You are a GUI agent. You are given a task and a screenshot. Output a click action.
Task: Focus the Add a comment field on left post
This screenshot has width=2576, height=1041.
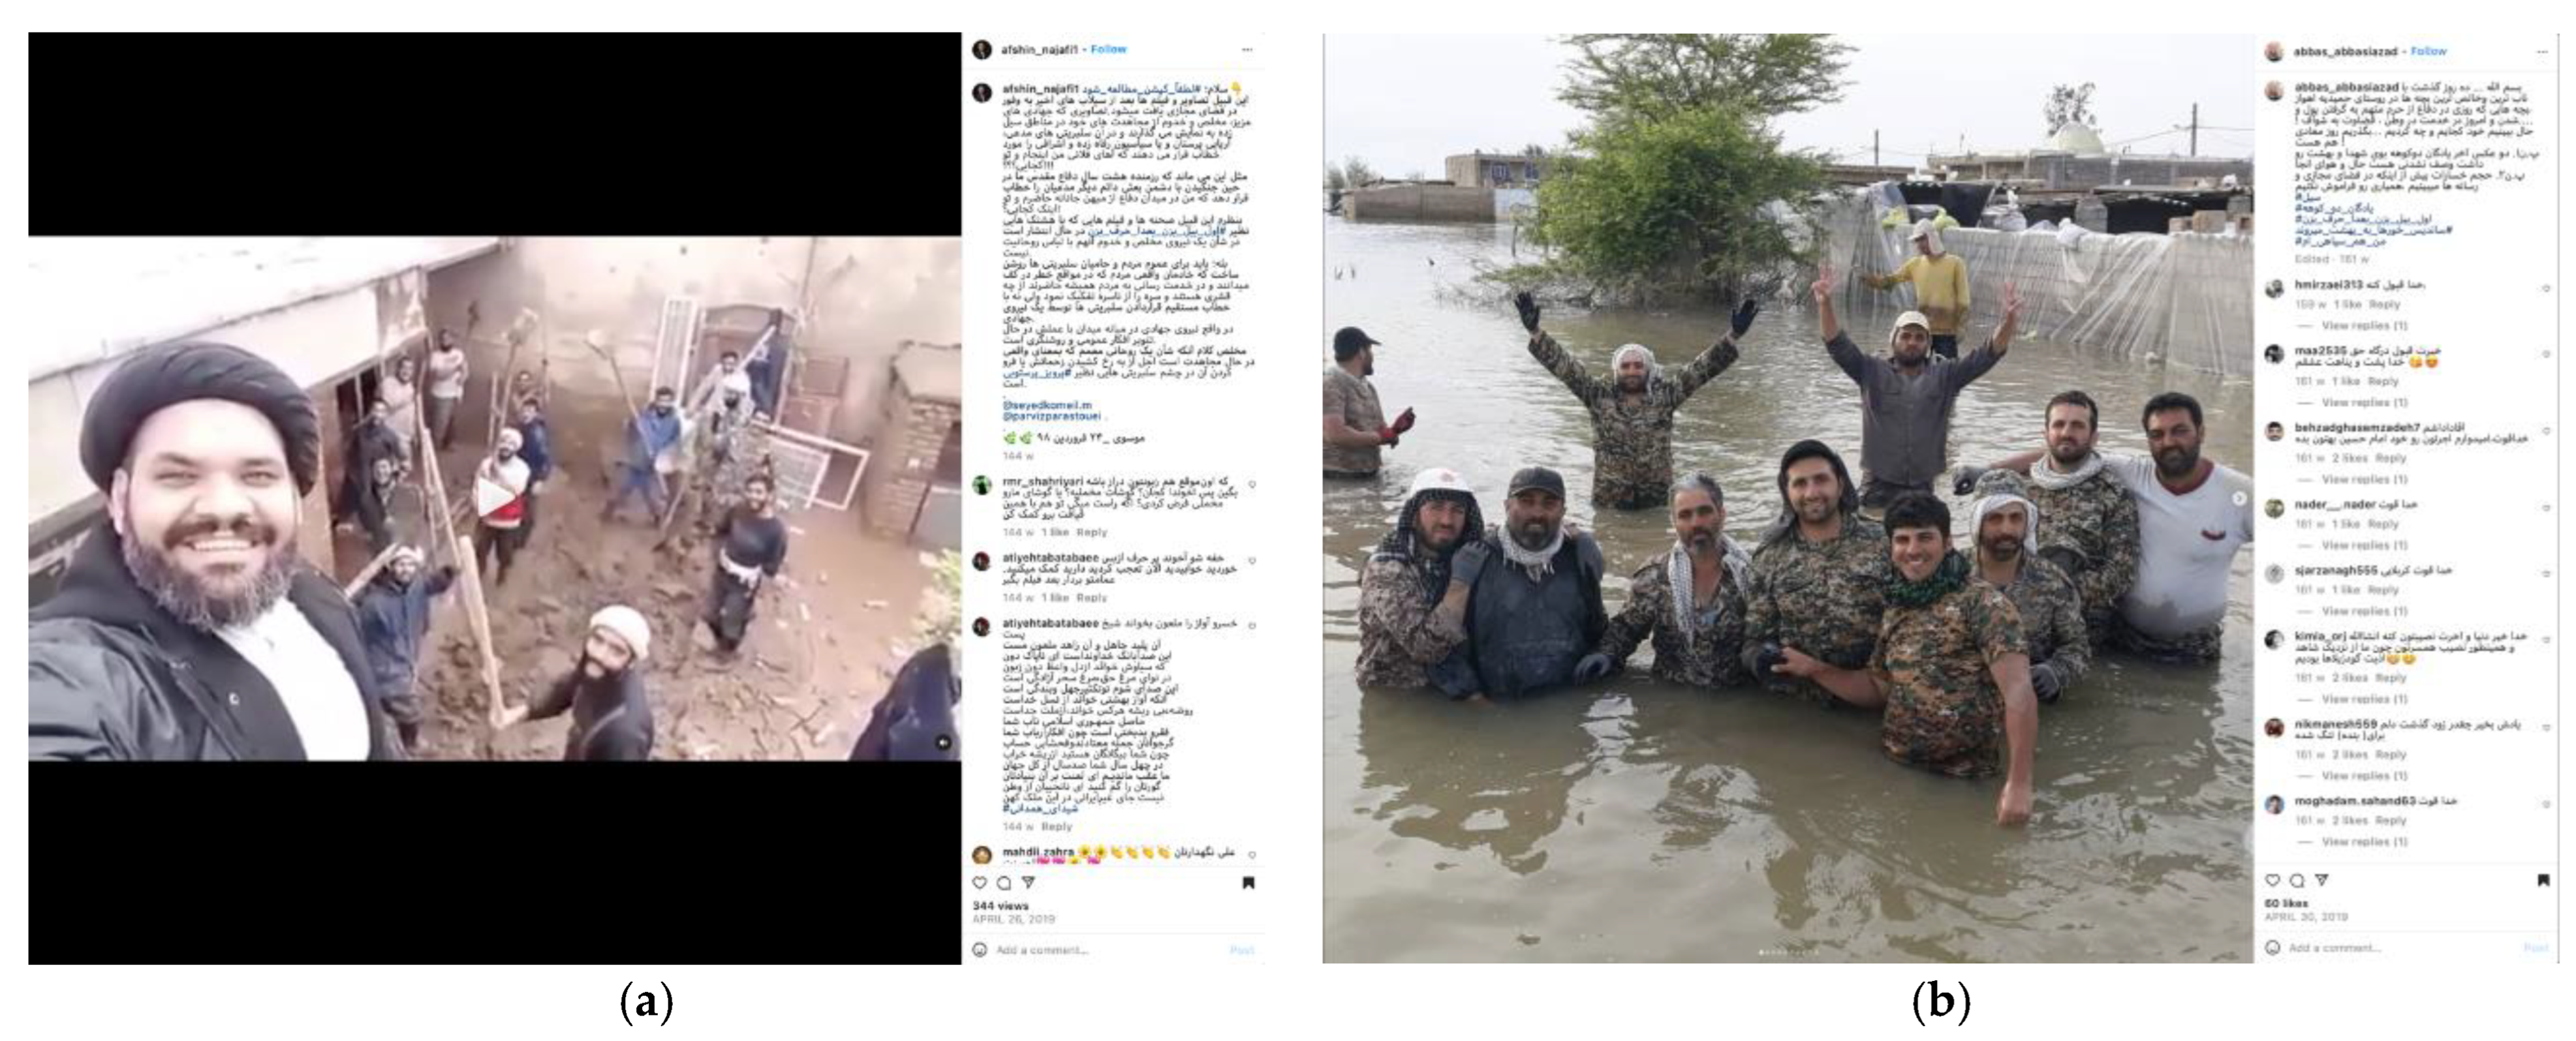pos(1100,950)
